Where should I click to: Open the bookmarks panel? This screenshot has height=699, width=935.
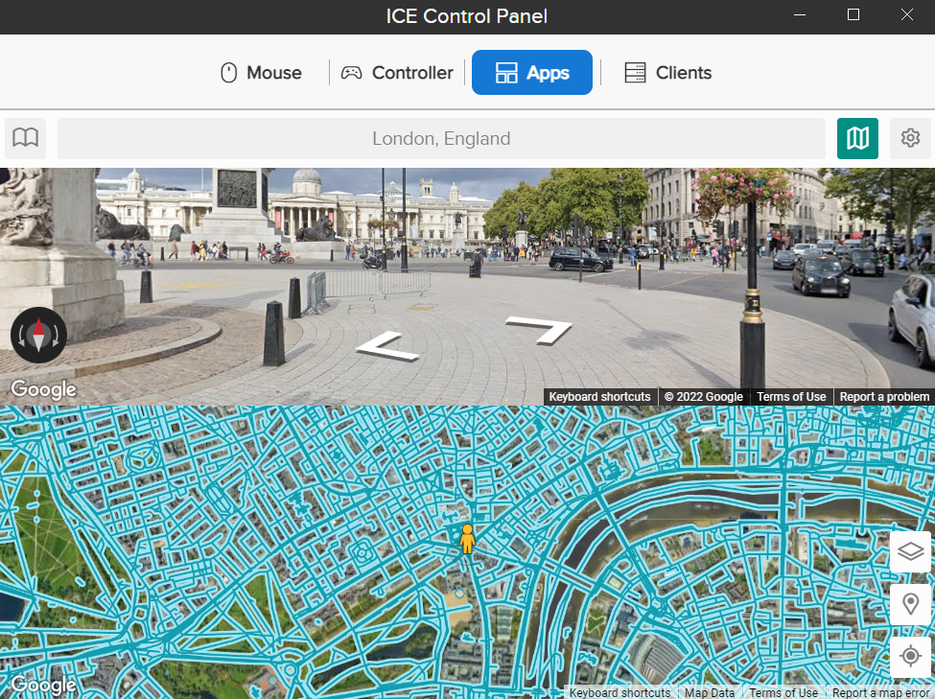point(25,138)
